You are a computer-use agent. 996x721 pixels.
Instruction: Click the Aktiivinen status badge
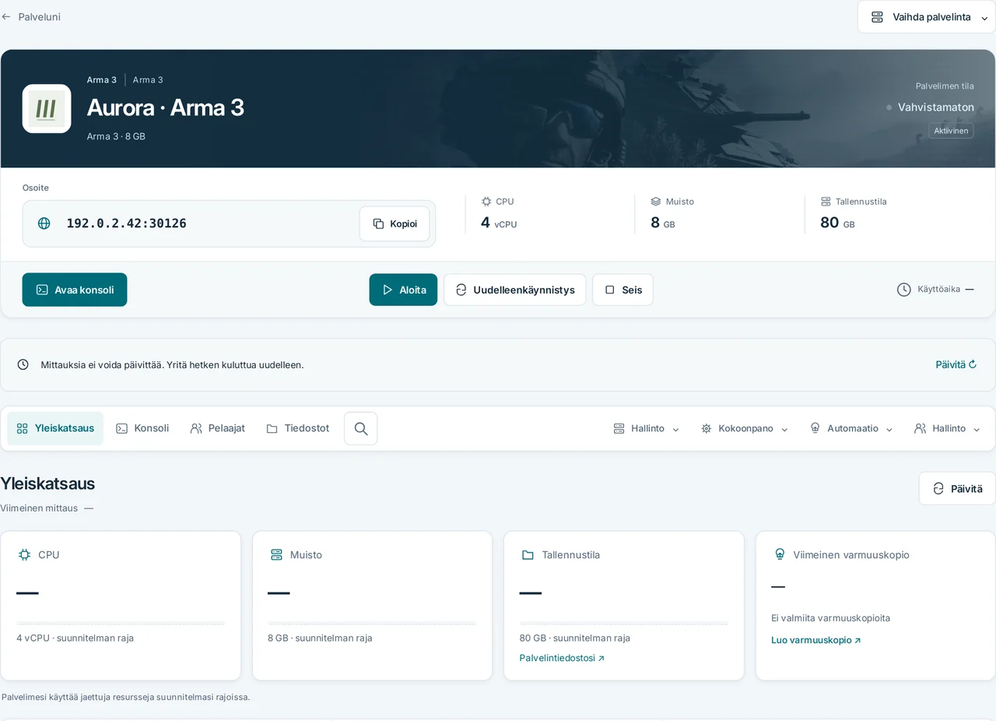[951, 131]
